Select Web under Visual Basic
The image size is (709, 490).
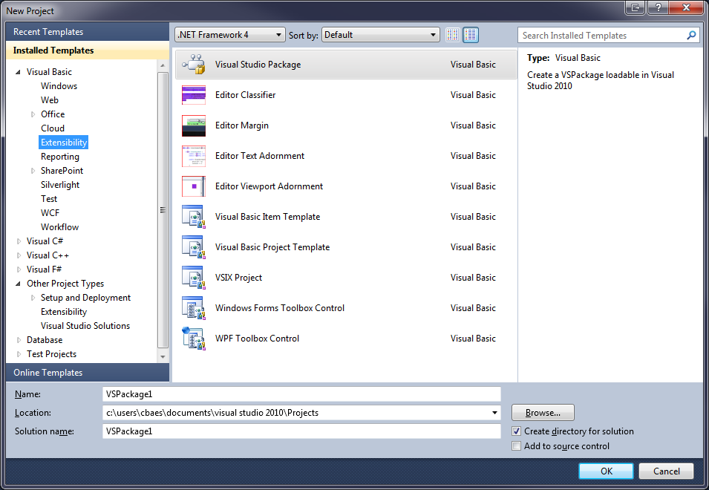pyautogui.click(x=50, y=100)
